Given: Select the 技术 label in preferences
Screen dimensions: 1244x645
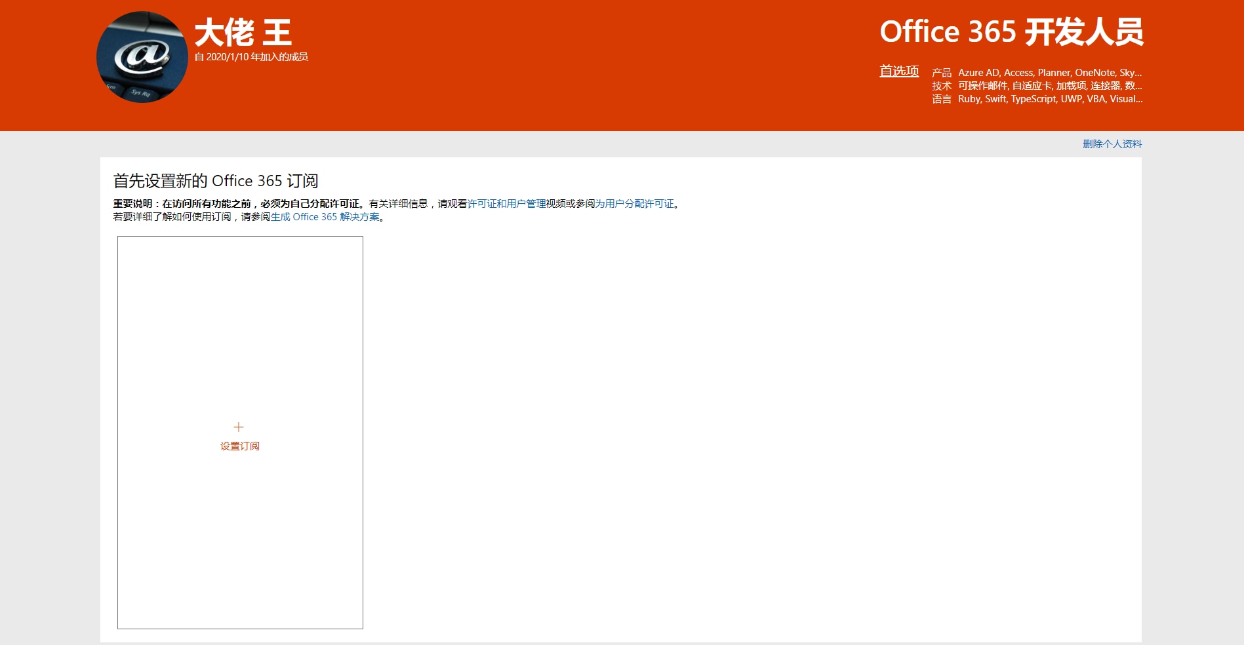Looking at the screenshot, I should point(942,86).
